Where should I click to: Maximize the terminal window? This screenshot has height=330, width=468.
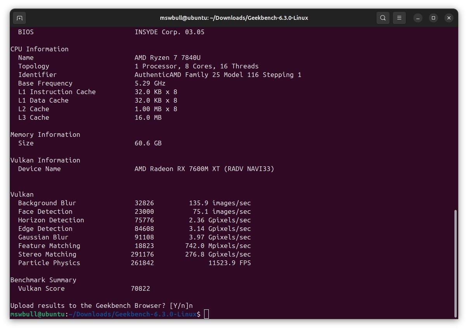[x=433, y=18]
